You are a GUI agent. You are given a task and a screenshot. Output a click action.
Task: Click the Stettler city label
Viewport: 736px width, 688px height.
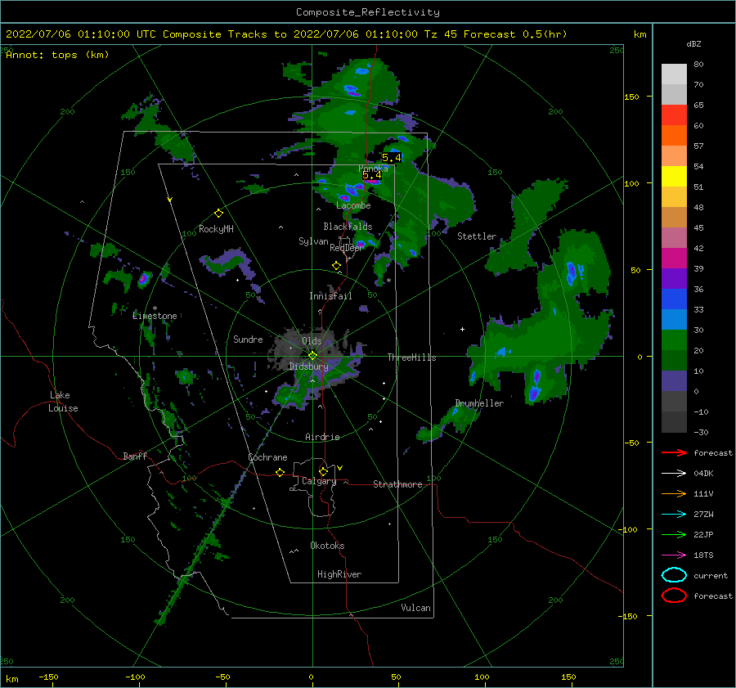[x=477, y=236]
